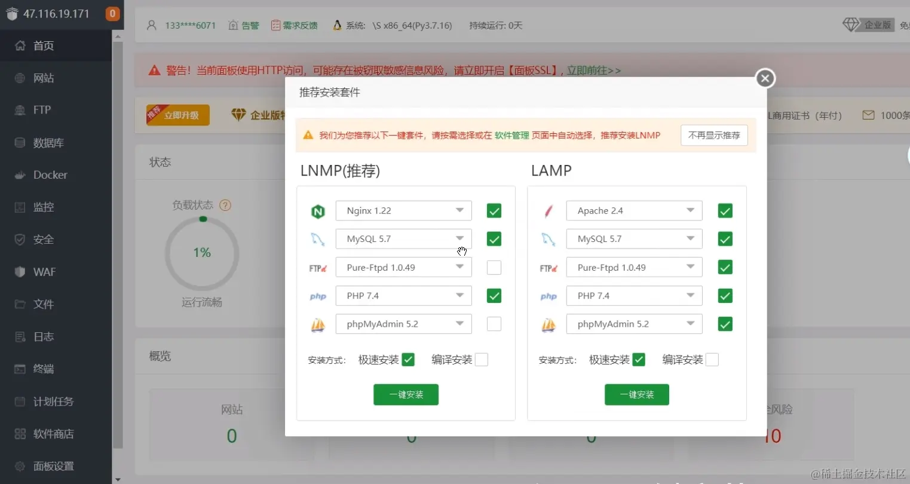Open the Apache 2.4 version dropdown

click(x=635, y=211)
